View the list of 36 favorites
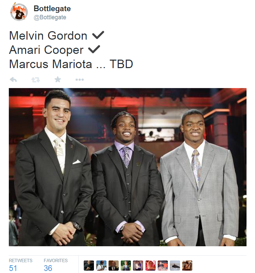Screen dimensions: 255x273 [x=56, y=265]
